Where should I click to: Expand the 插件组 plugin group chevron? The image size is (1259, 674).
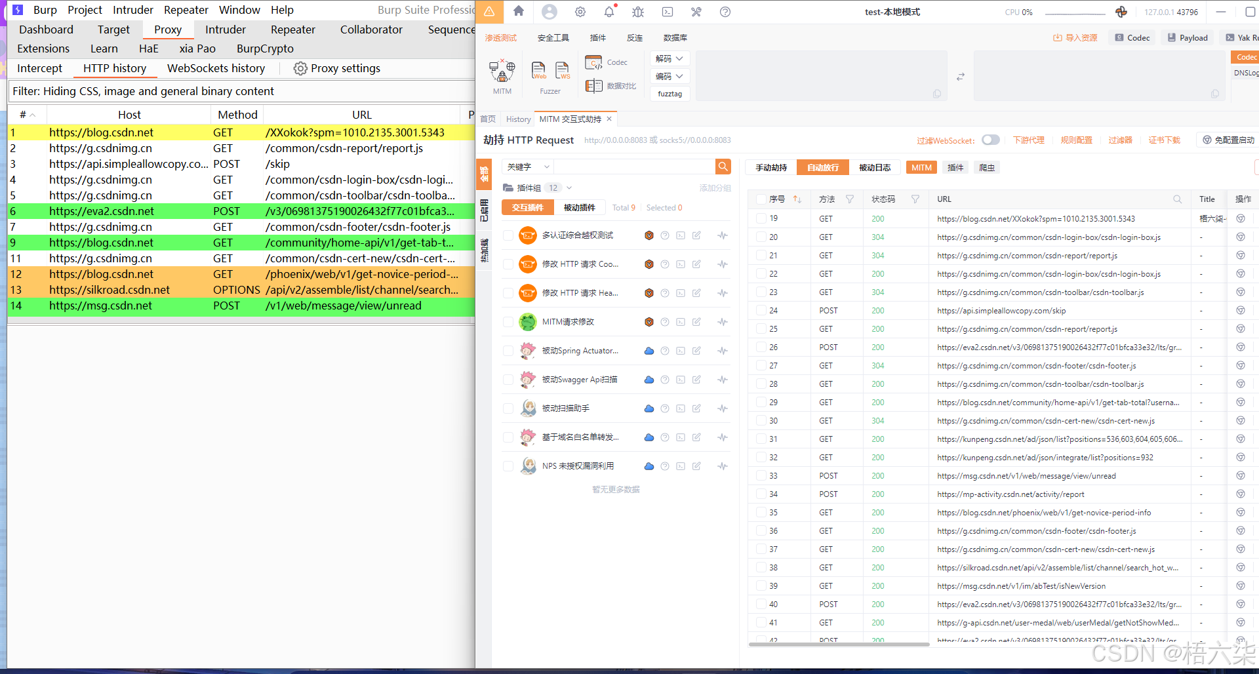[569, 188]
